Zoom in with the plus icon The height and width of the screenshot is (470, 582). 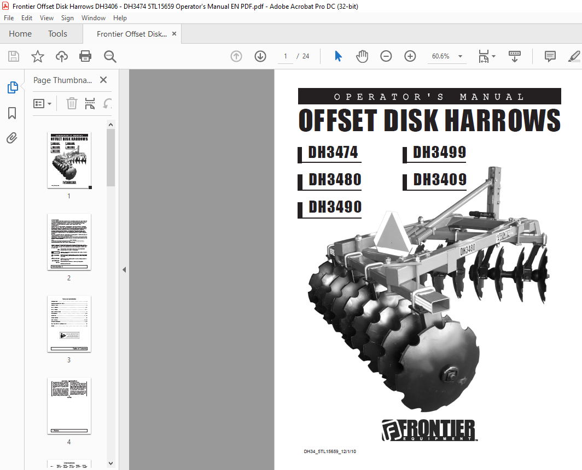[410, 56]
